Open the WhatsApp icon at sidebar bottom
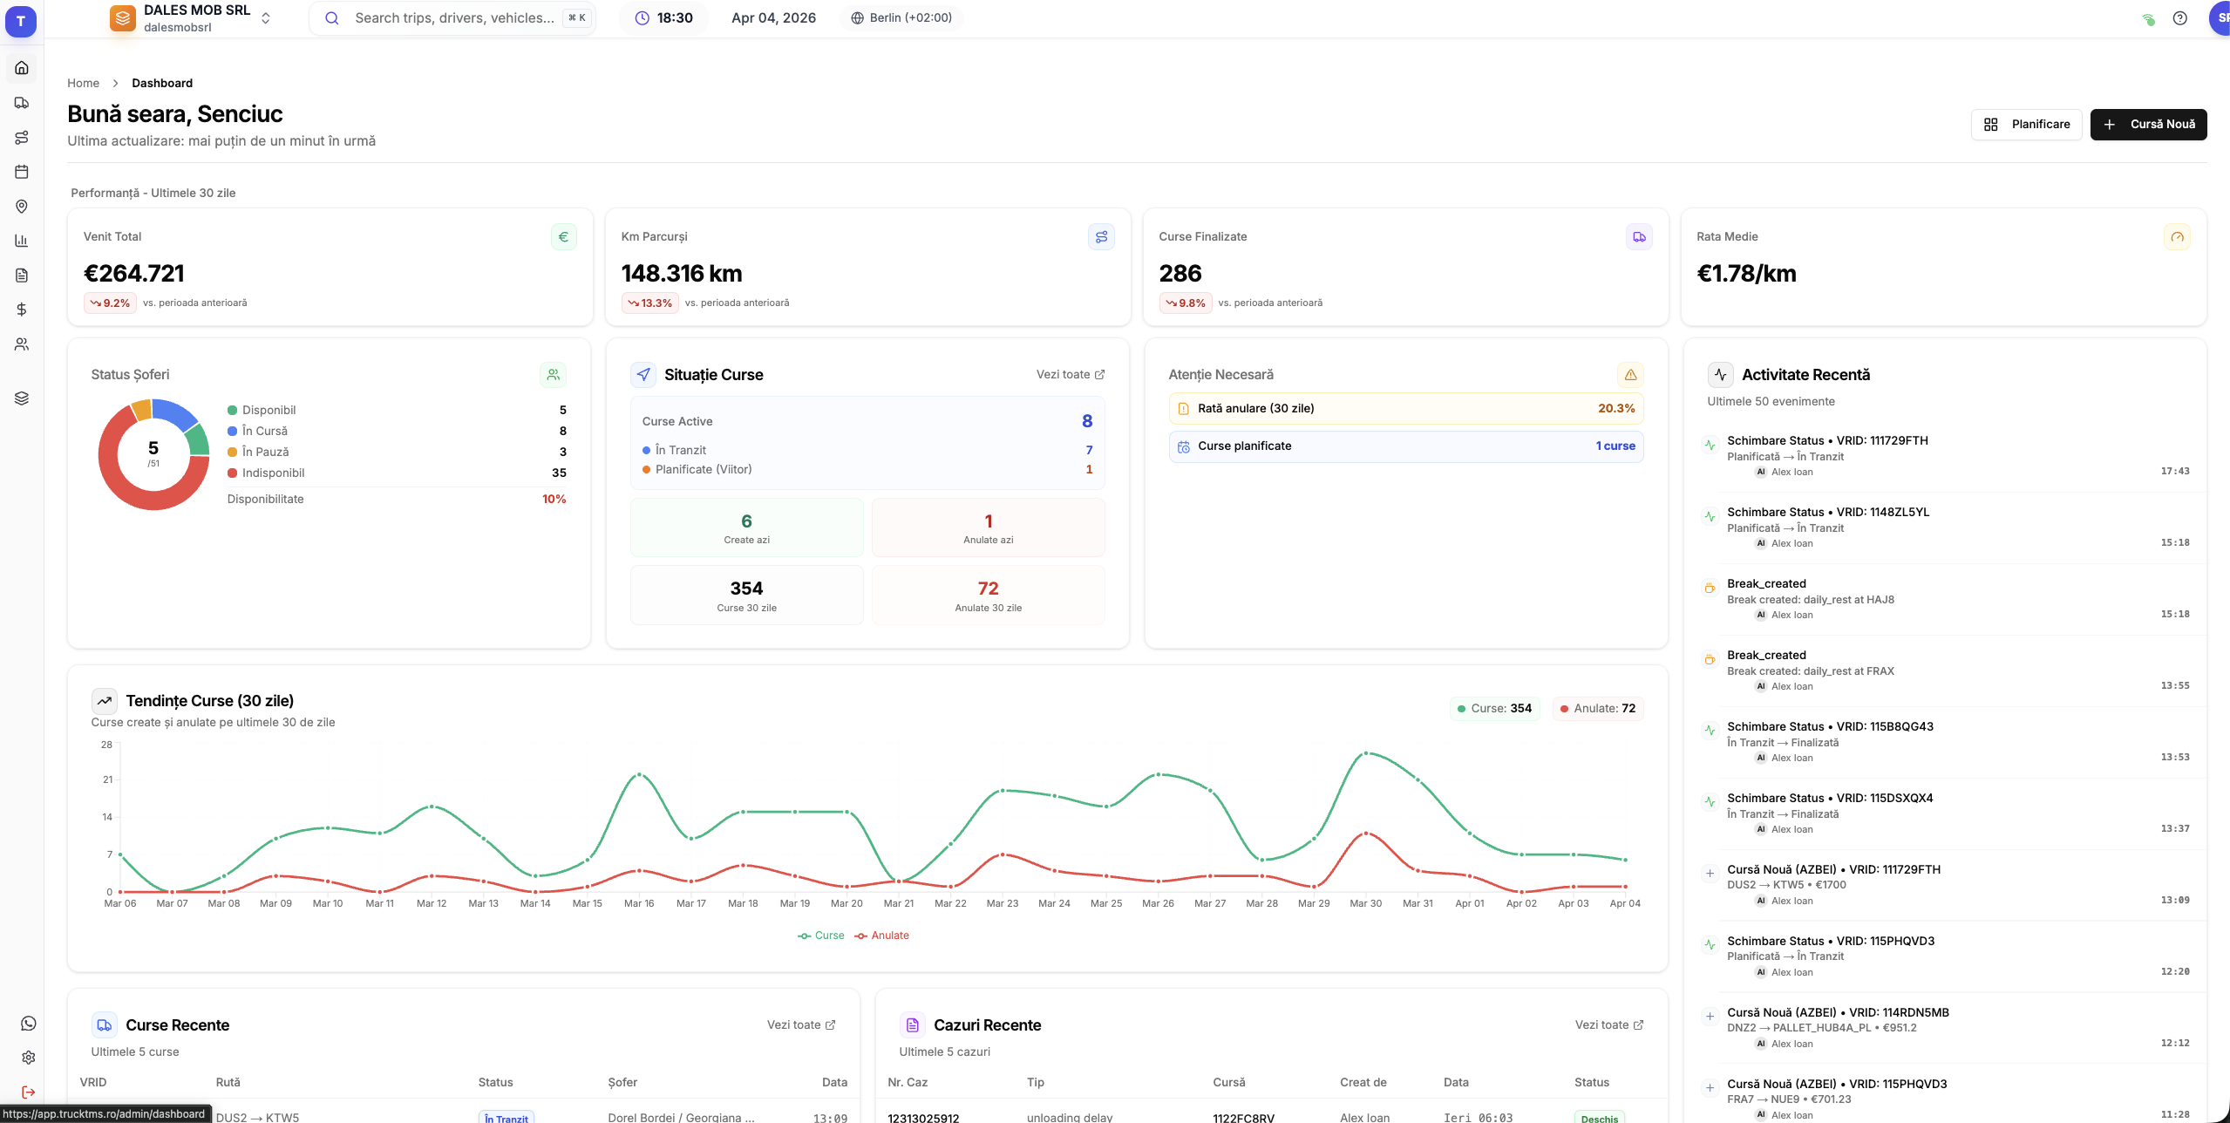 [29, 1024]
